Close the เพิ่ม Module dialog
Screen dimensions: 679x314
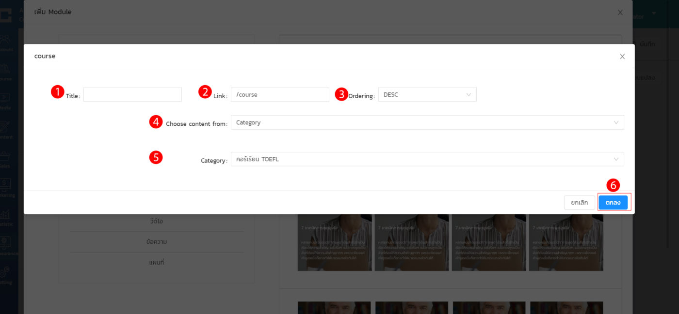click(x=620, y=13)
